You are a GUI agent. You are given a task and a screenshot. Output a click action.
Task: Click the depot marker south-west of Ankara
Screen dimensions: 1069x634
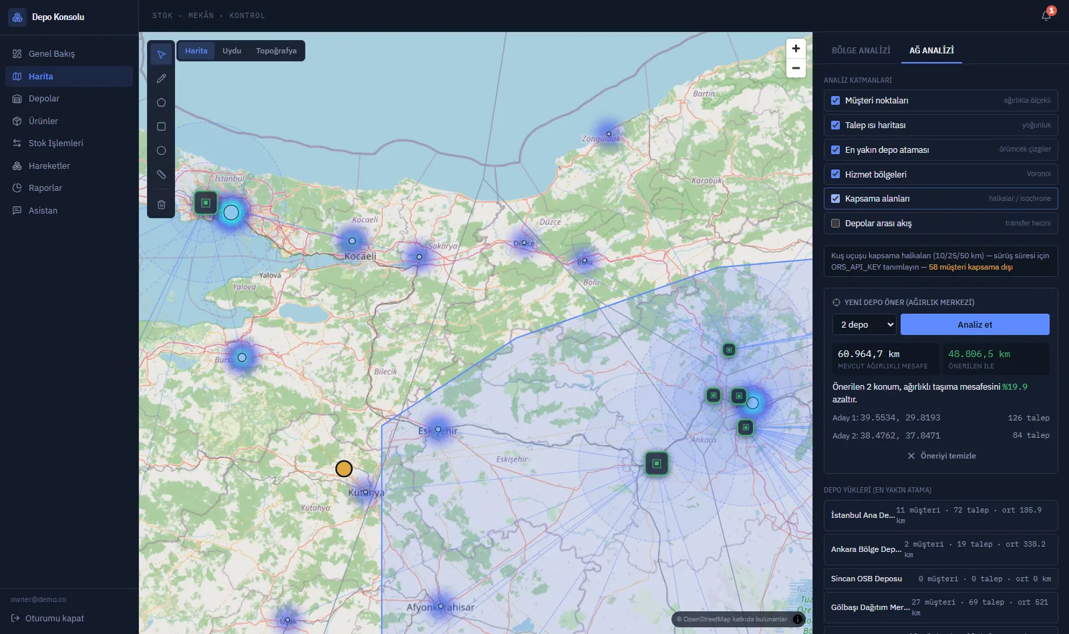click(x=657, y=464)
